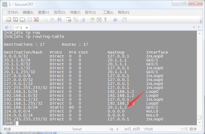205x134 pixels.
Task: Maximize the SecureCRT window
Action: pos(184,3)
